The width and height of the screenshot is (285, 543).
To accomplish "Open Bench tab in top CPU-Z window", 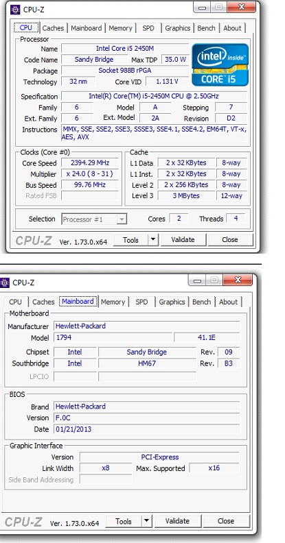I will click(206, 28).
